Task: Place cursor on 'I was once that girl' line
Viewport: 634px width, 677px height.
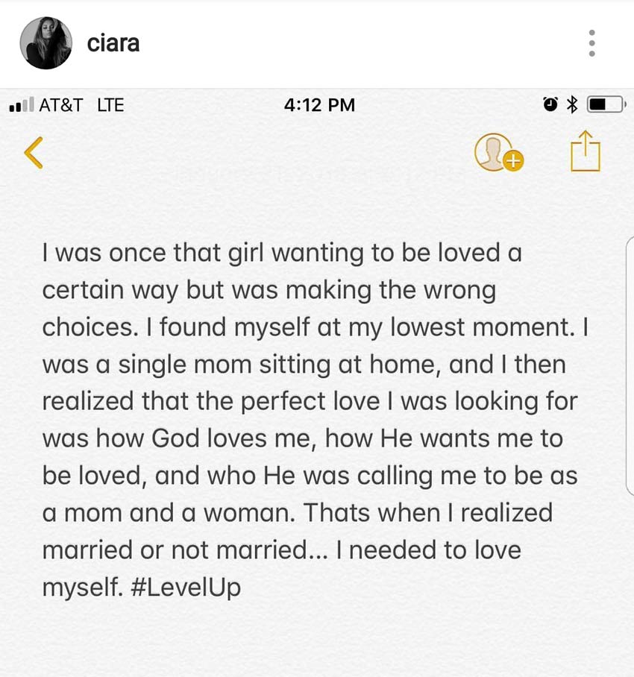Action: [282, 253]
